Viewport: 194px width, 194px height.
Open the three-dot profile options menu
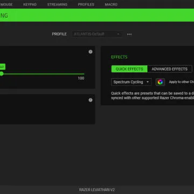click(x=129, y=34)
